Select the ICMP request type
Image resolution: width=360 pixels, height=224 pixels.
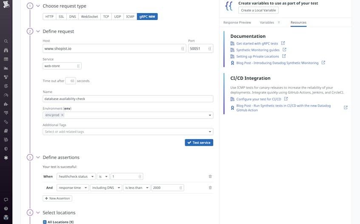coord(130,17)
